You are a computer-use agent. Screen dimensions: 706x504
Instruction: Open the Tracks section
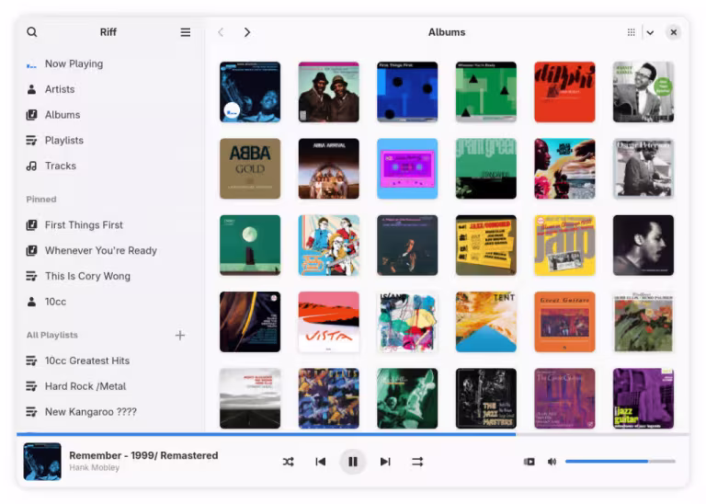(110, 166)
